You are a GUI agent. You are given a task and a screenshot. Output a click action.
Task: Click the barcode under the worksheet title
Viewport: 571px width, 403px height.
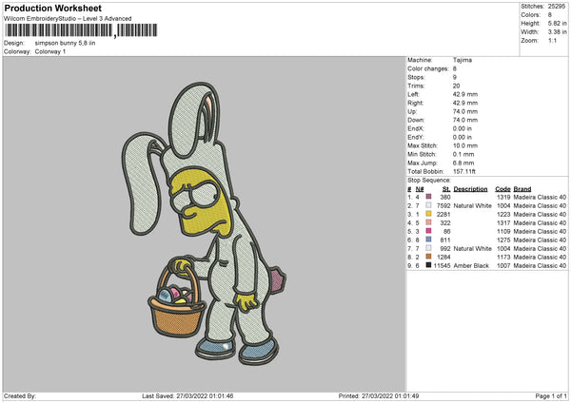[x=81, y=30]
